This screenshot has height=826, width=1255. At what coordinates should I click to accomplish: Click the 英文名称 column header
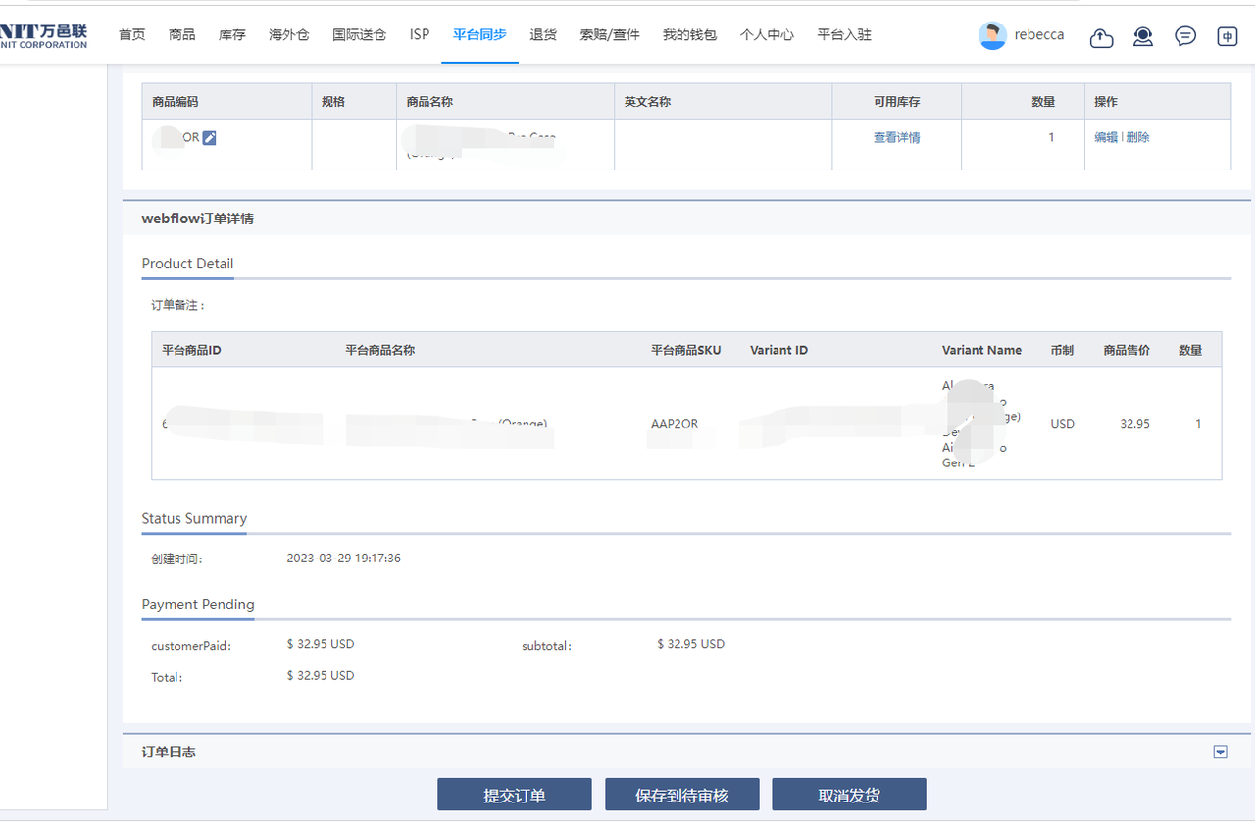click(x=647, y=101)
